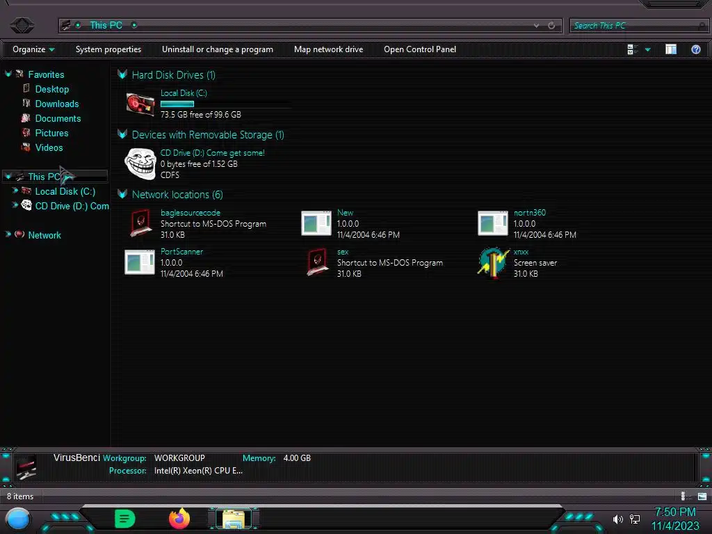Open the trollface CD Drive (D:) icon

click(x=140, y=163)
